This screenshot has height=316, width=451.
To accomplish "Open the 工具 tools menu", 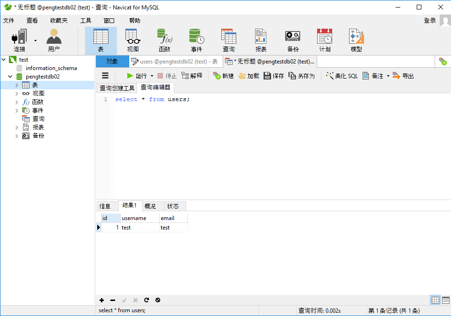I will (86, 20).
